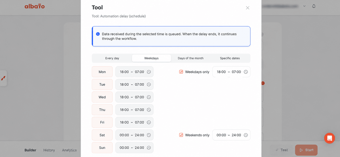Screen dimensions: 340x157
Task: Click the 'Tool' dialog heading
Action: coord(97,8)
